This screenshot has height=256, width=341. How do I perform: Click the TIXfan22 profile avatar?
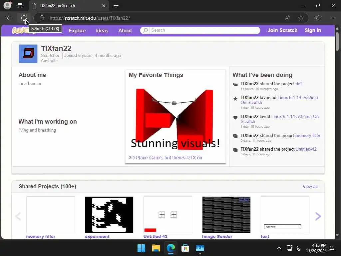tap(28, 54)
